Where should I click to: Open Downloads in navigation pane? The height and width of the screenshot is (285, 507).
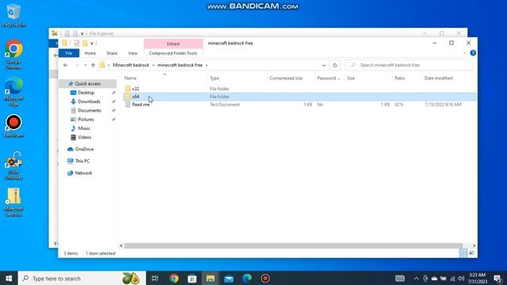pyautogui.click(x=89, y=101)
